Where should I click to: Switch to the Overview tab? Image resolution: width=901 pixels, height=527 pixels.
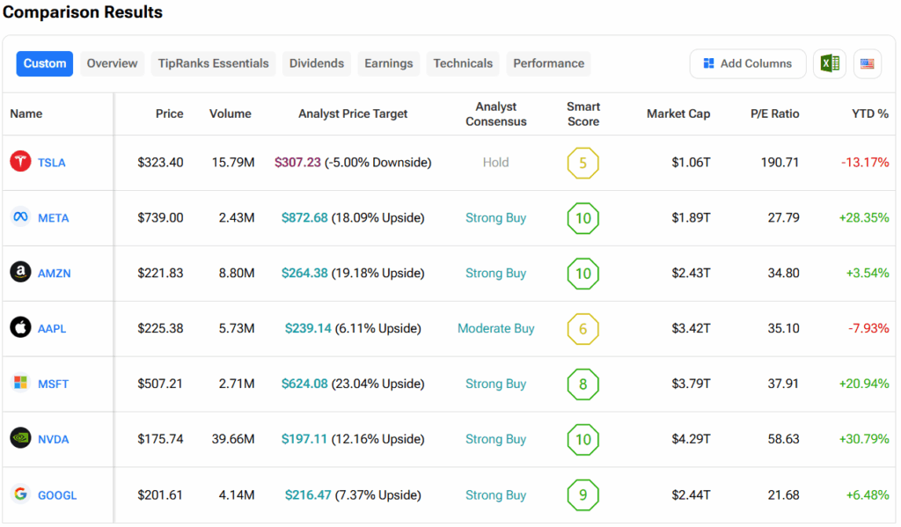pyautogui.click(x=112, y=63)
